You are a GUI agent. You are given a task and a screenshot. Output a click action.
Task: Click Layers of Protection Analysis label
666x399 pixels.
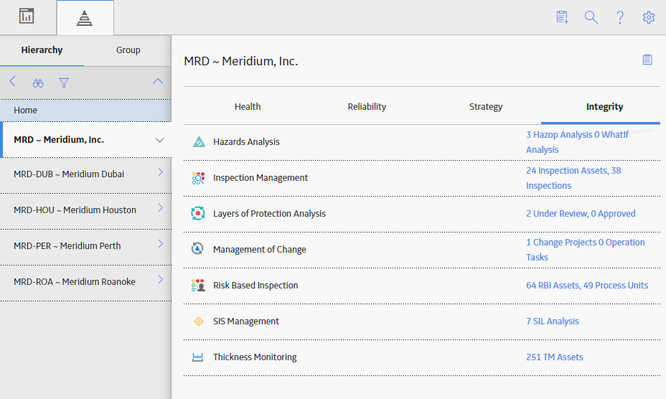click(x=269, y=213)
